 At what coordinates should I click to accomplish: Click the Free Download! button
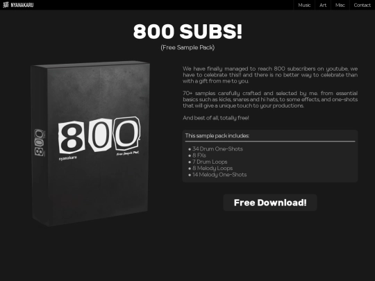pyautogui.click(x=270, y=203)
